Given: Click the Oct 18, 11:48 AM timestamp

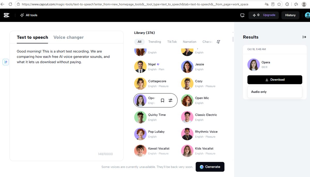Looking at the screenshot, I should click(x=257, y=49).
